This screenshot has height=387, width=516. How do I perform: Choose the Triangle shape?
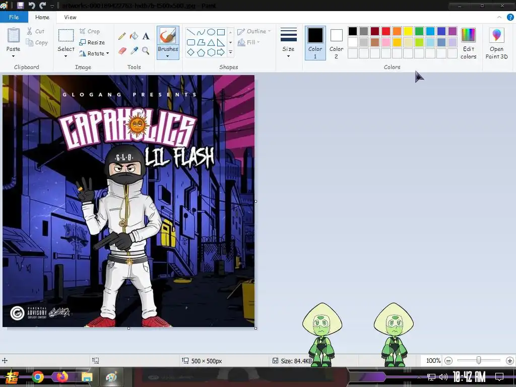point(211,42)
